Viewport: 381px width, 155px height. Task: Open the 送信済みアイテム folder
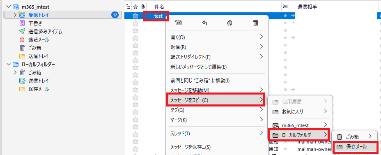[x=46, y=31]
